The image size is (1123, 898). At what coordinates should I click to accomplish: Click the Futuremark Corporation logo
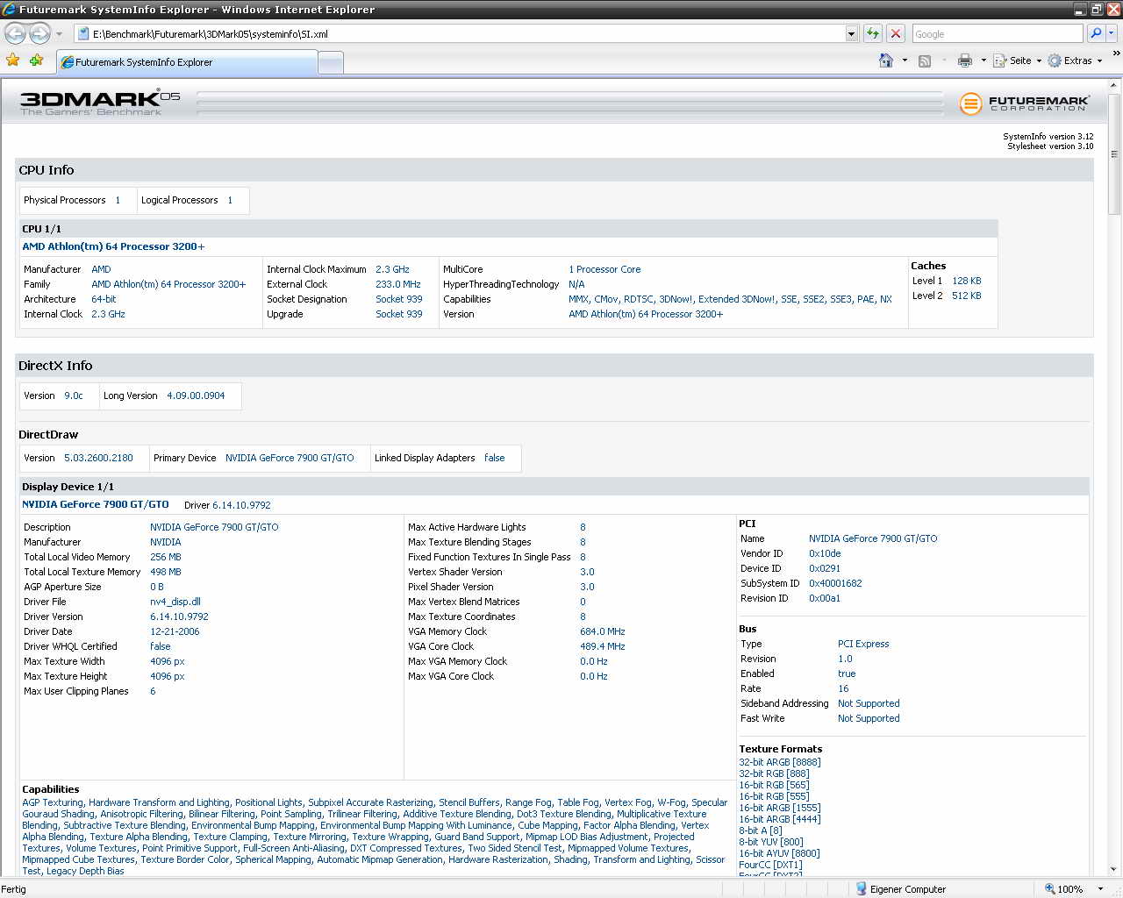tap(1025, 103)
